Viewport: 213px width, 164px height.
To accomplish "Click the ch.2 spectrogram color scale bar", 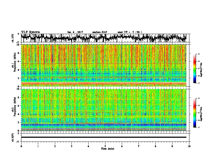I will pyautogui.click(x=195, y=113).
